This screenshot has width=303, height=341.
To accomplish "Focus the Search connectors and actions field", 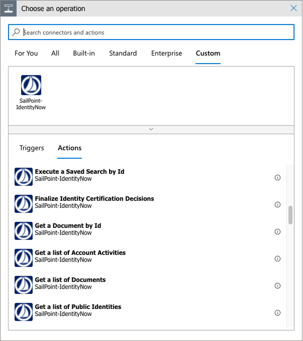I will [151, 32].
